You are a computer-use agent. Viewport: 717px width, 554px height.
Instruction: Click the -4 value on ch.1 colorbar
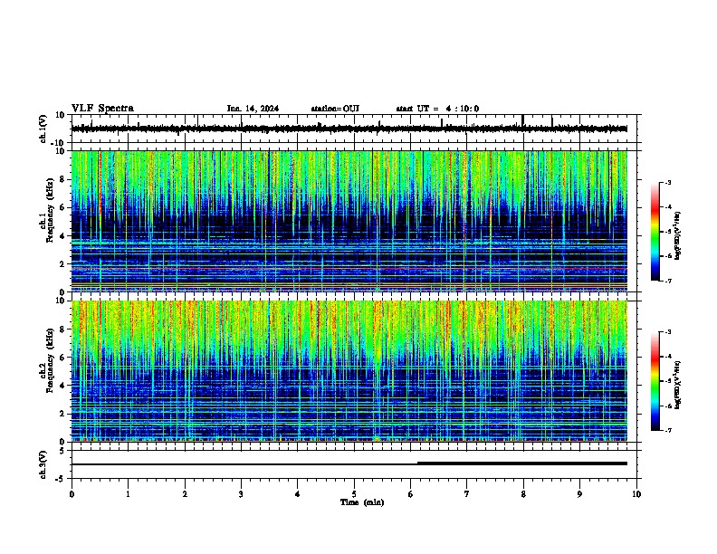[667, 207]
